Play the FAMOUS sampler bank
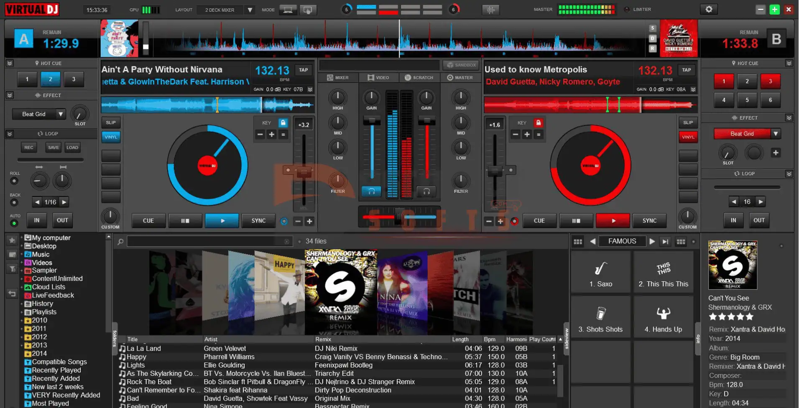The width and height of the screenshot is (799, 408). click(x=652, y=241)
